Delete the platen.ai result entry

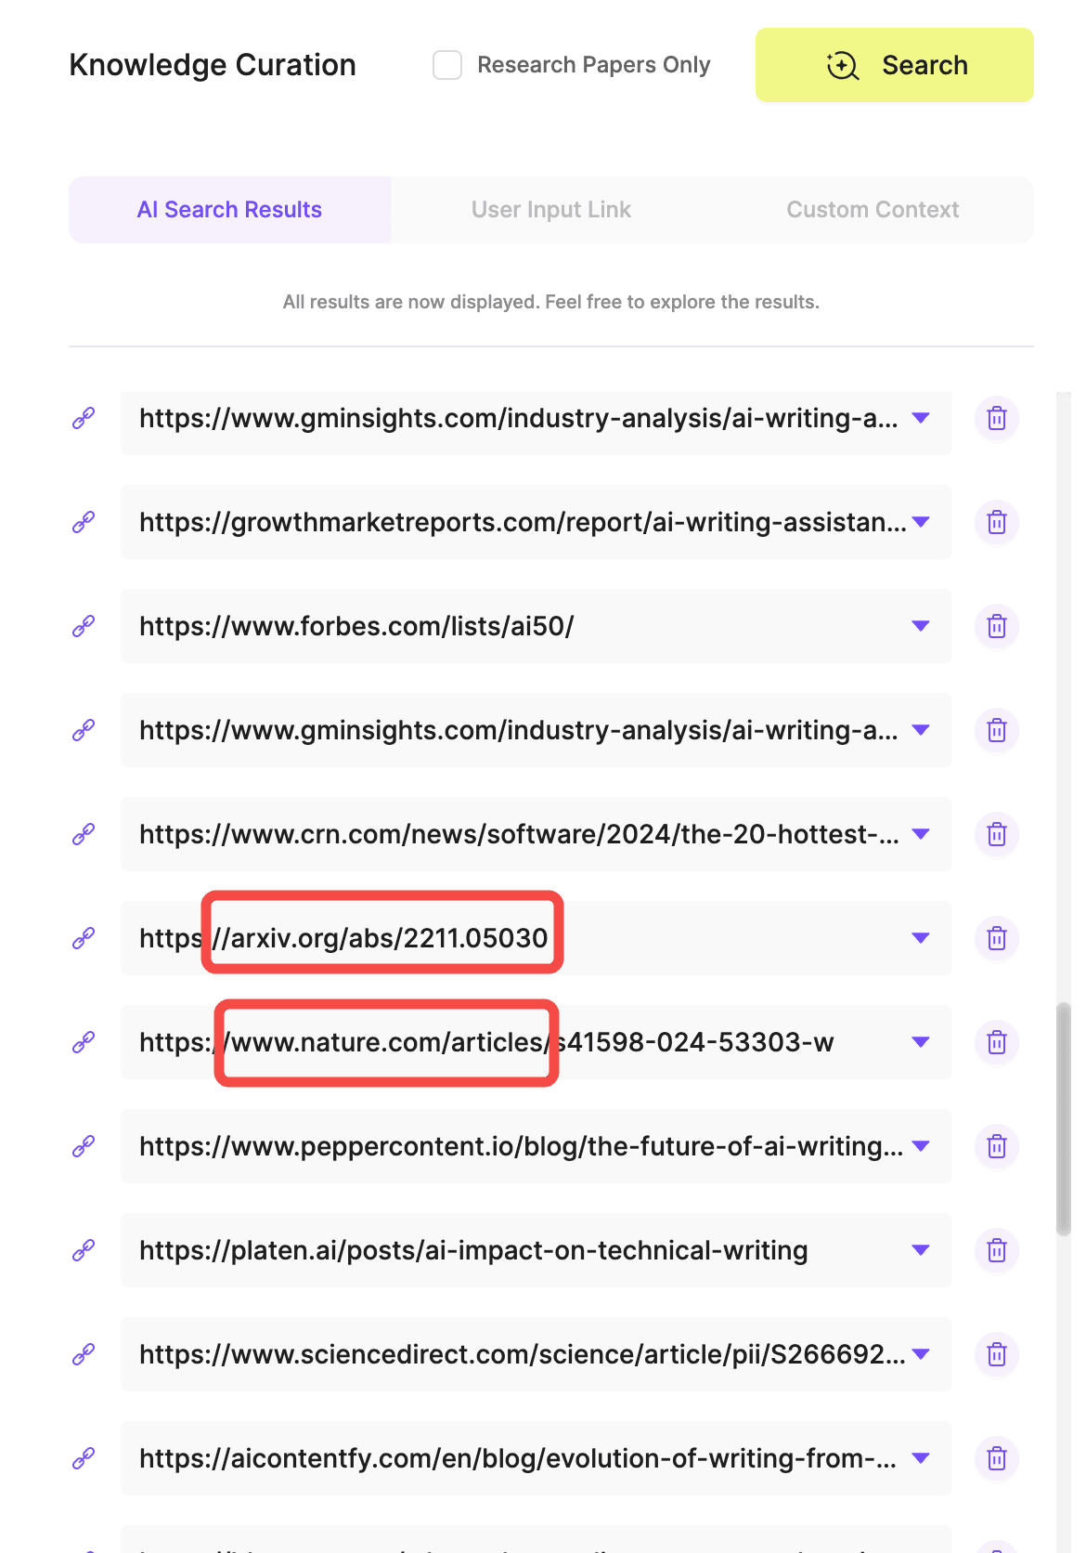(996, 1250)
